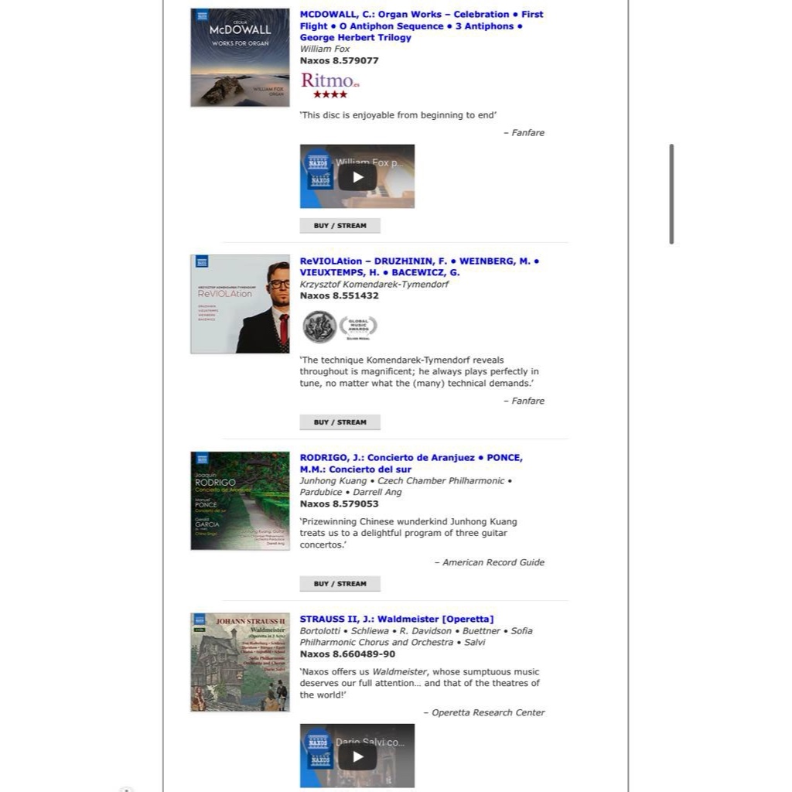Click the 'Naxos offers us Waldmeister' review quote

tap(420, 684)
